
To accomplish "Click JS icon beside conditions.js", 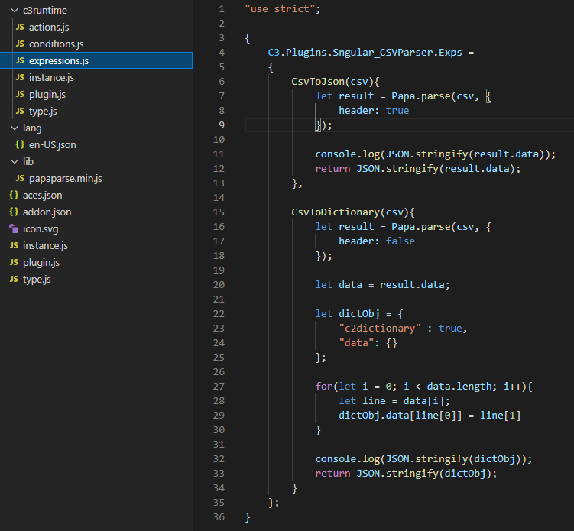I will [20, 44].
